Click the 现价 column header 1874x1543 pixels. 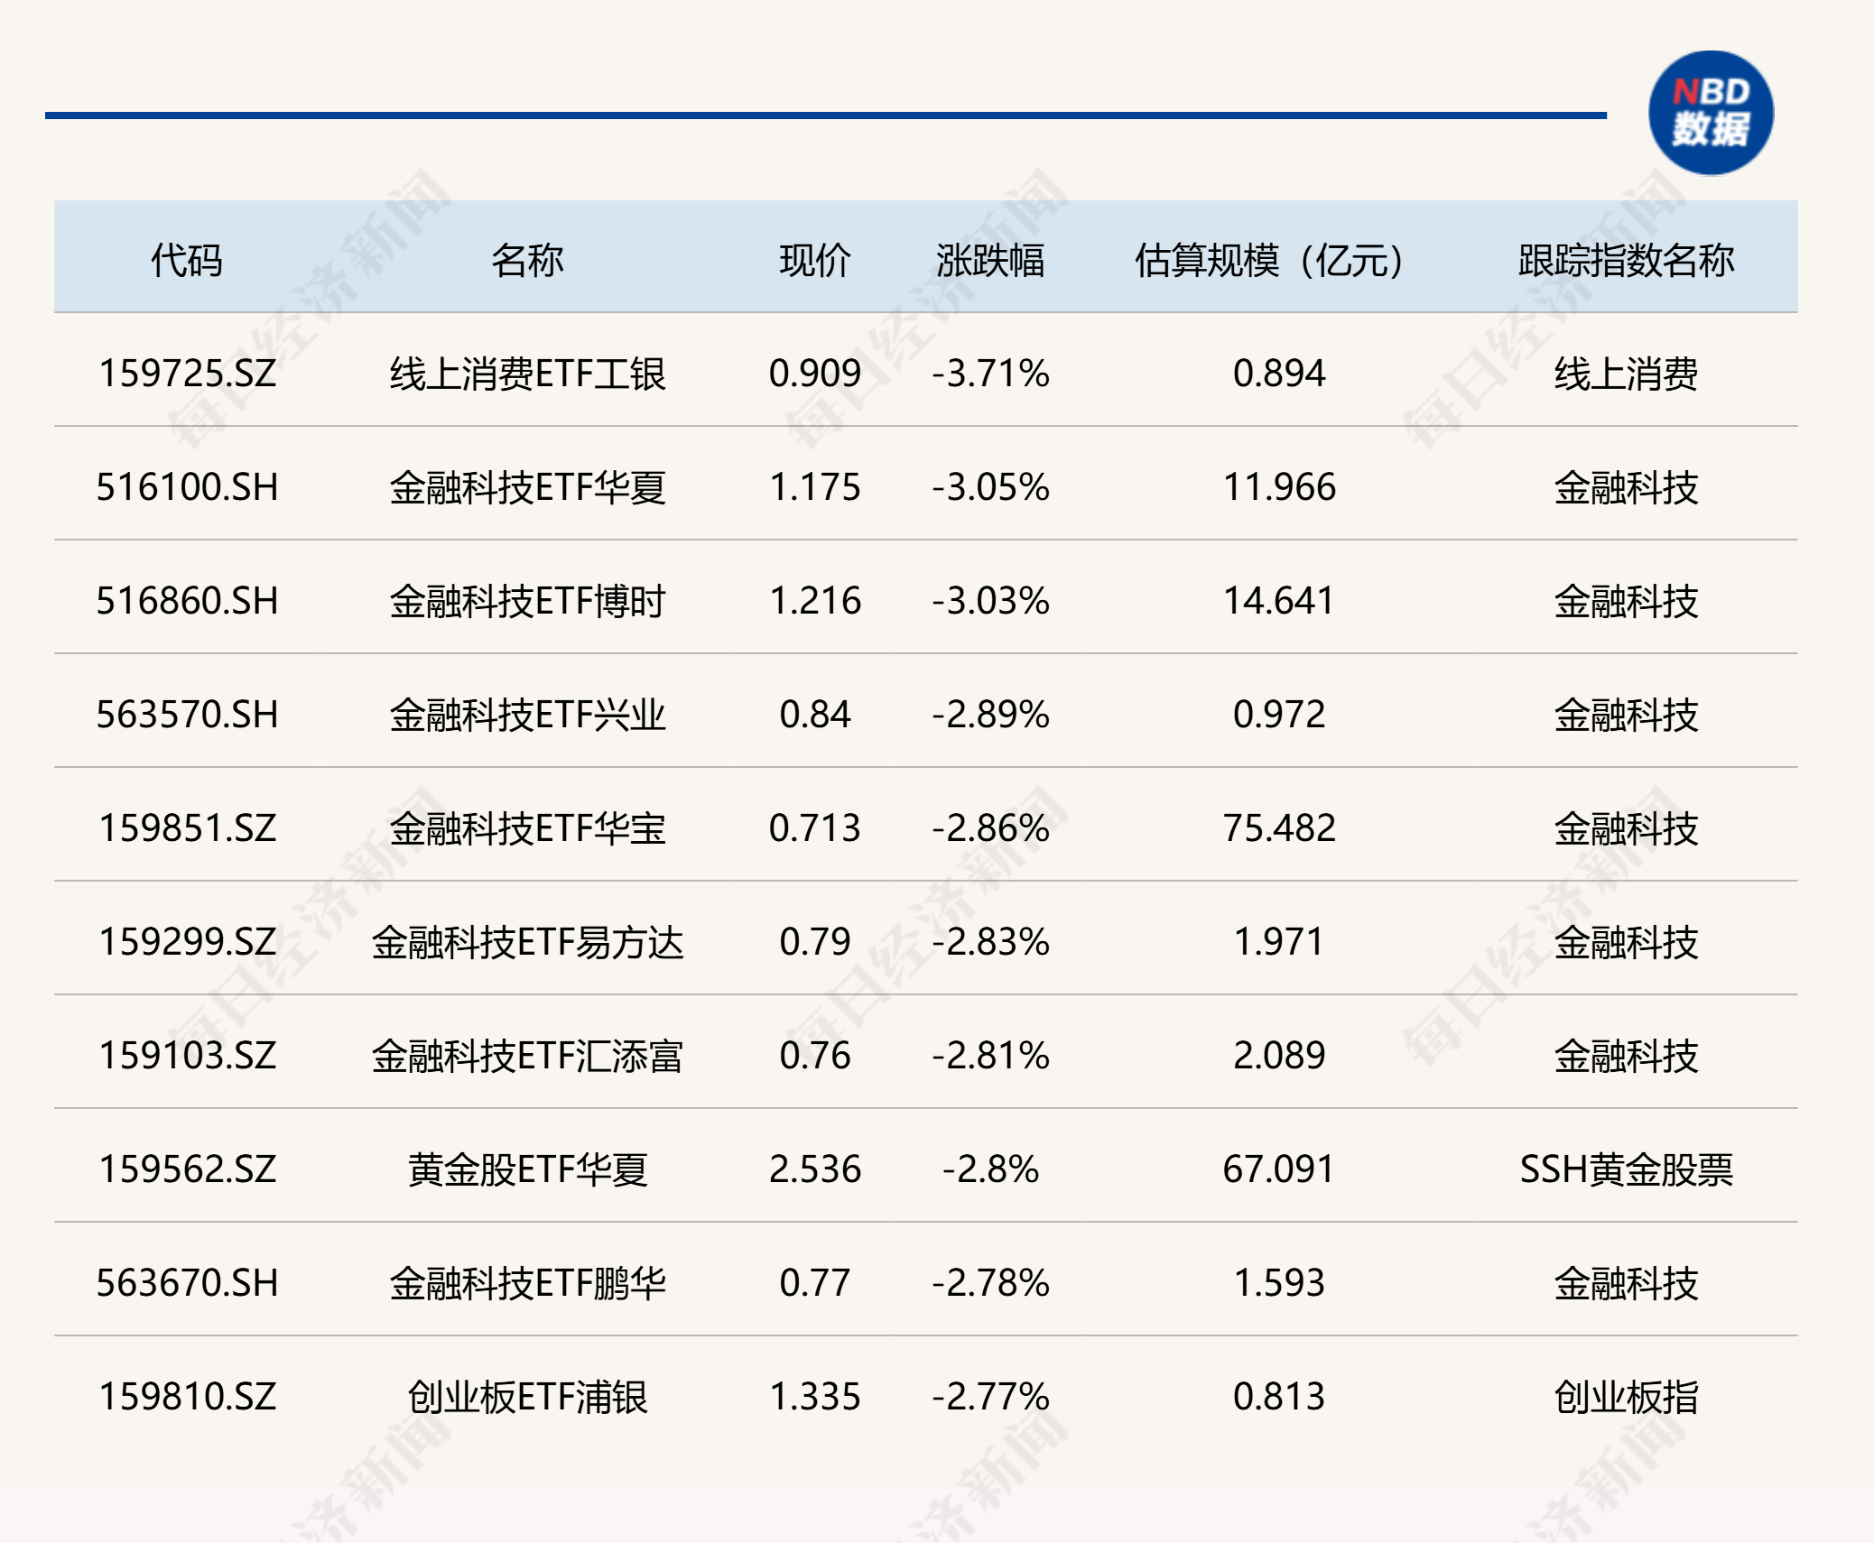pos(814,260)
